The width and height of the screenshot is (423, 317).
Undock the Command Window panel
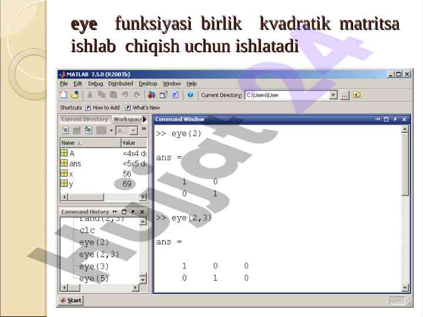click(x=395, y=119)
